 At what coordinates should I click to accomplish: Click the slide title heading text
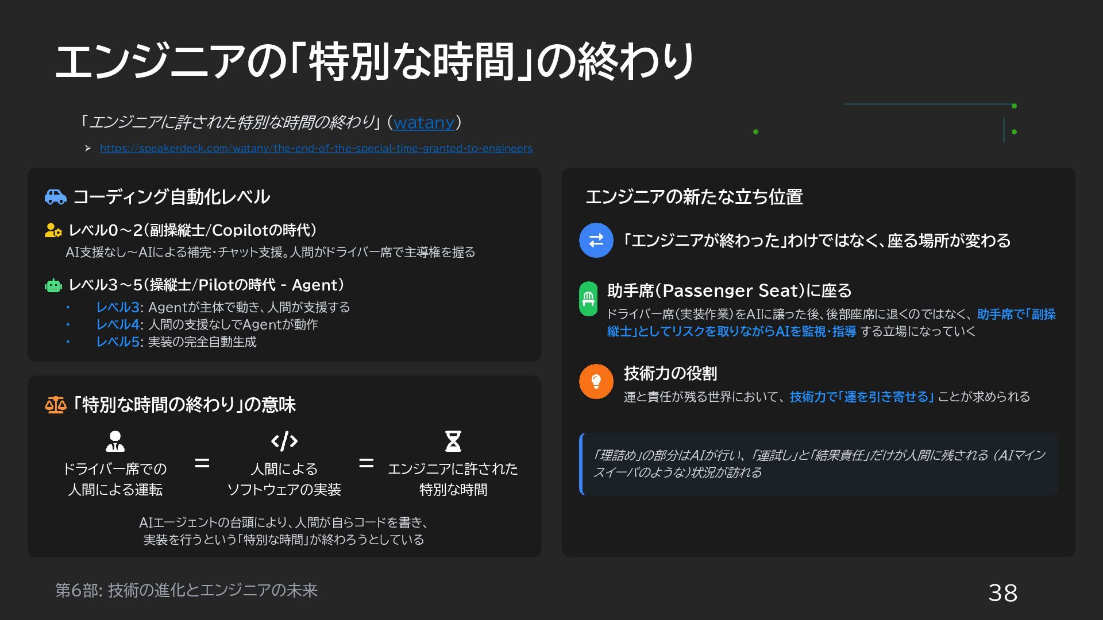375,61
